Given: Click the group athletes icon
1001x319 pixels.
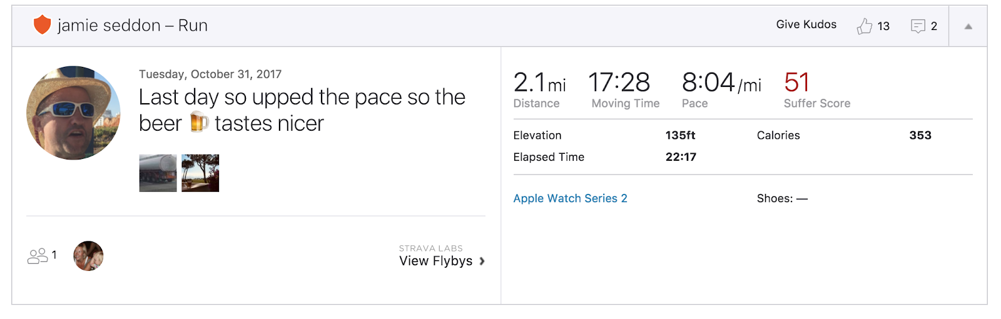Looking at the screenshot, I should coord(38,256).
